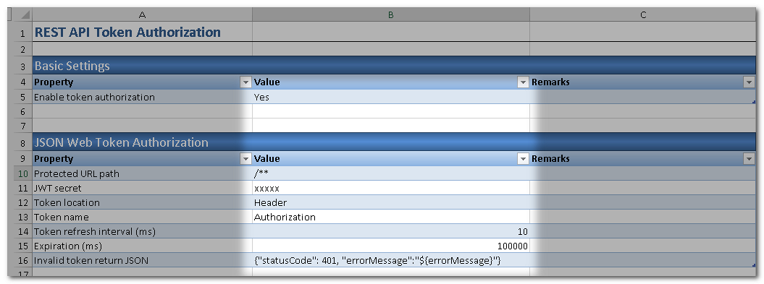This screenshot has width=764, height=284.
Task: Select the '/**' value cell
Action: pyautogui.click(x=391, y=173)
